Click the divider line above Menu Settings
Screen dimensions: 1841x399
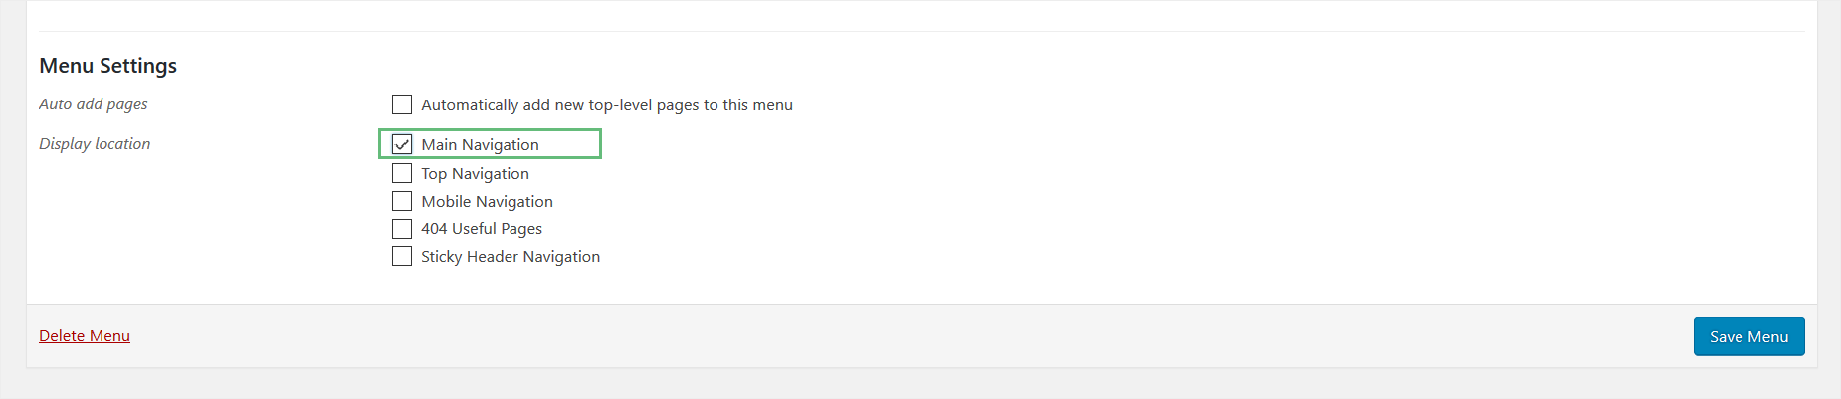[921, 31]
